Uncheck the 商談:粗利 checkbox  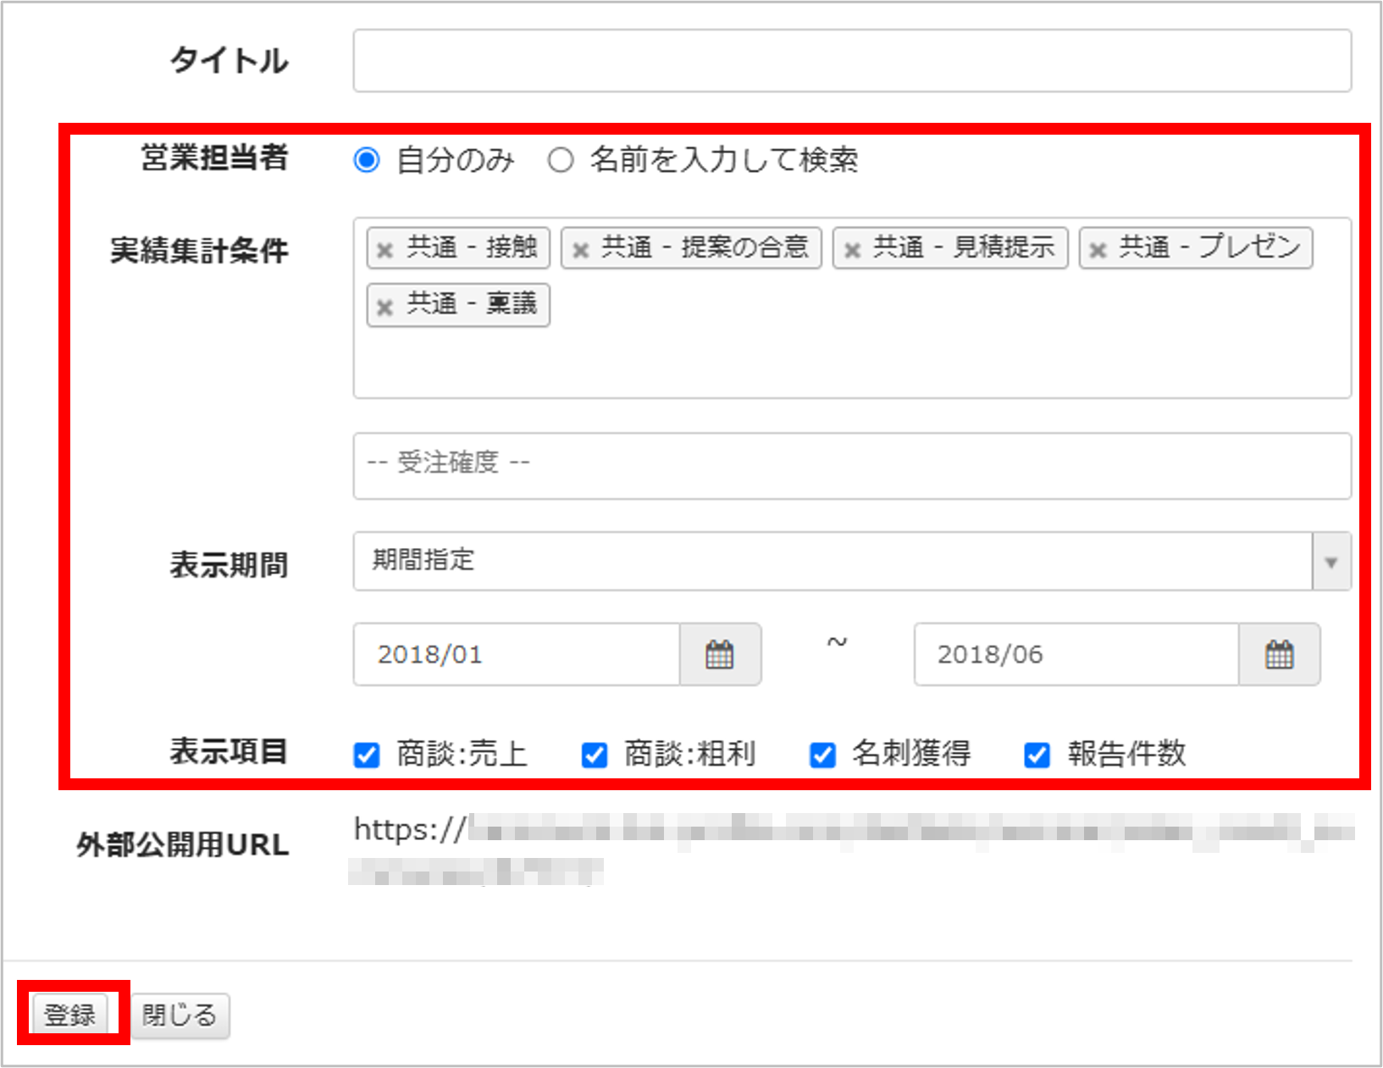coord(595,755)
